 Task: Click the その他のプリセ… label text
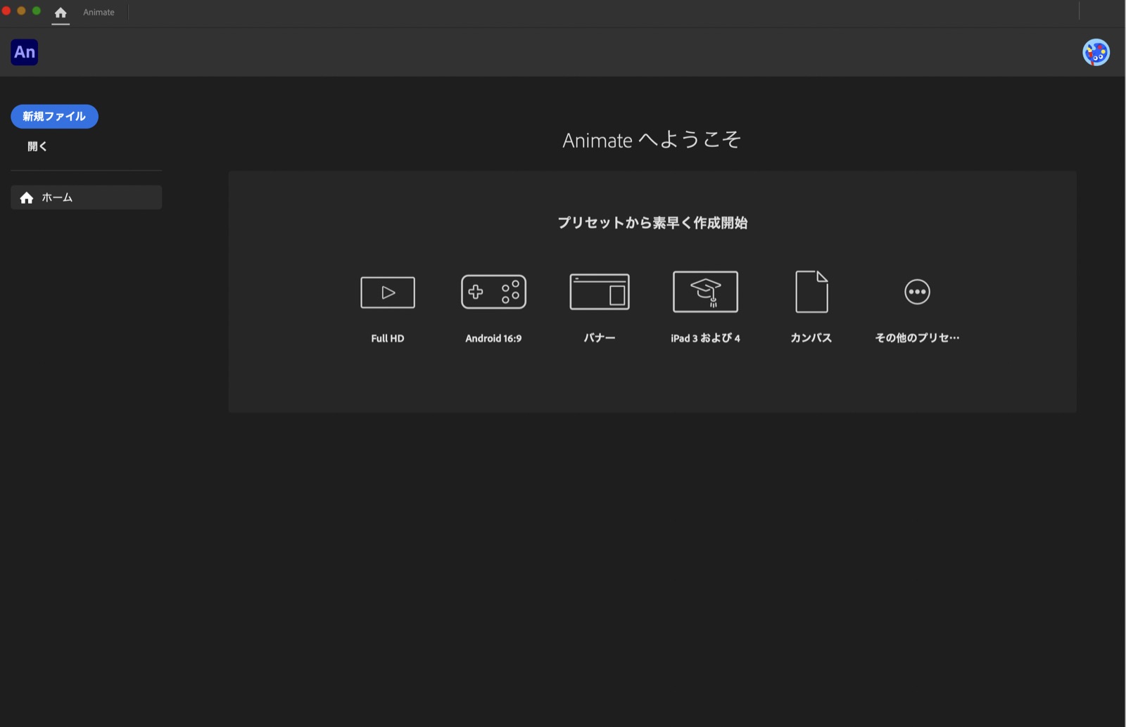tap(917, 338)
